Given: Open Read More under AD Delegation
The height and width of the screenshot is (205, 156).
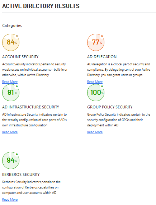Looking at the screenshot, I should tap(95, 82).
